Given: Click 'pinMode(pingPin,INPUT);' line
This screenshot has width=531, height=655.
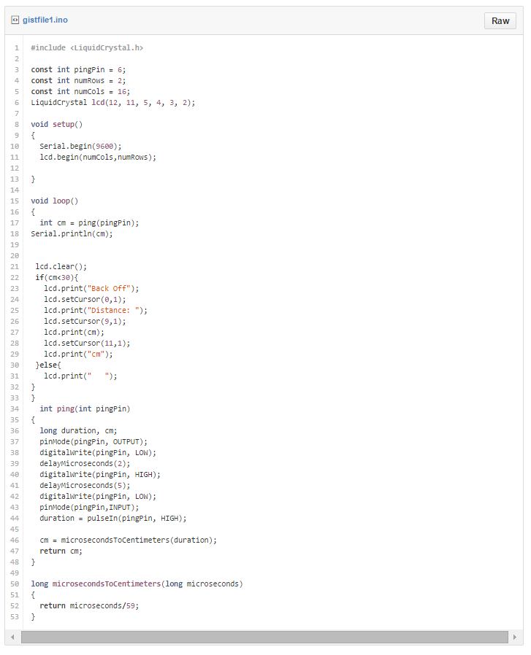Looking at the screenshot, I should point(89,508).
